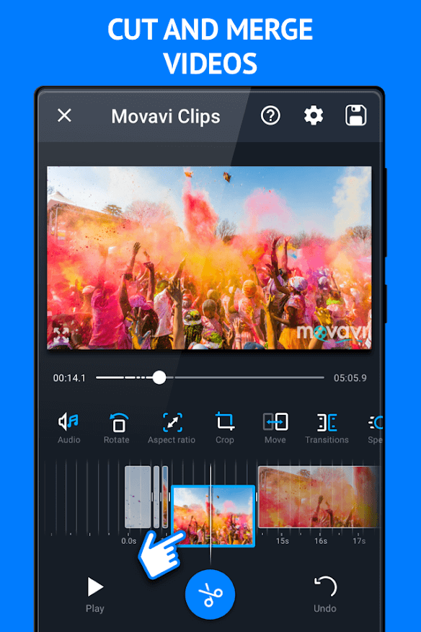Tap the scissors cut button
The image size is (421, 632).
click(x=210, y=594)
